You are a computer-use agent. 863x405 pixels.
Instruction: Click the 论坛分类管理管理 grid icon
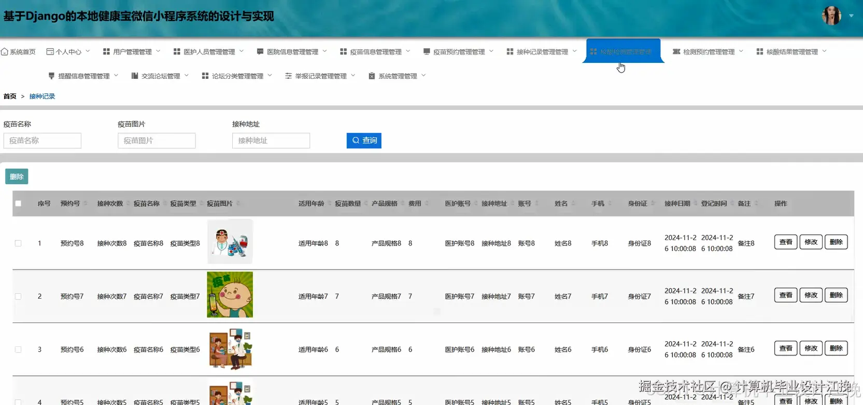[x=205, y=76]
